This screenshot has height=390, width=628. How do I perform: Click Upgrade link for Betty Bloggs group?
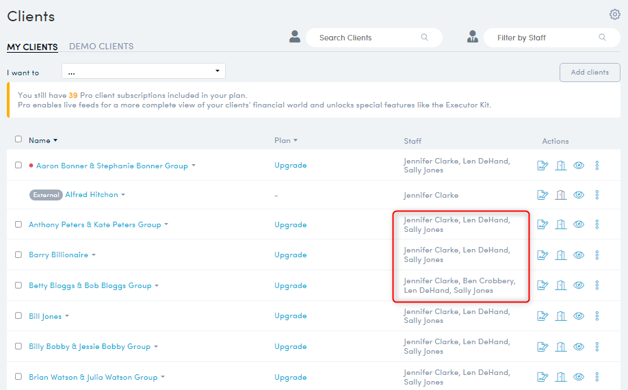pyautogui.click(x=290, y=285)
